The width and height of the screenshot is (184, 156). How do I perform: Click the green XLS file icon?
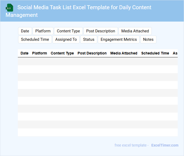9,8
